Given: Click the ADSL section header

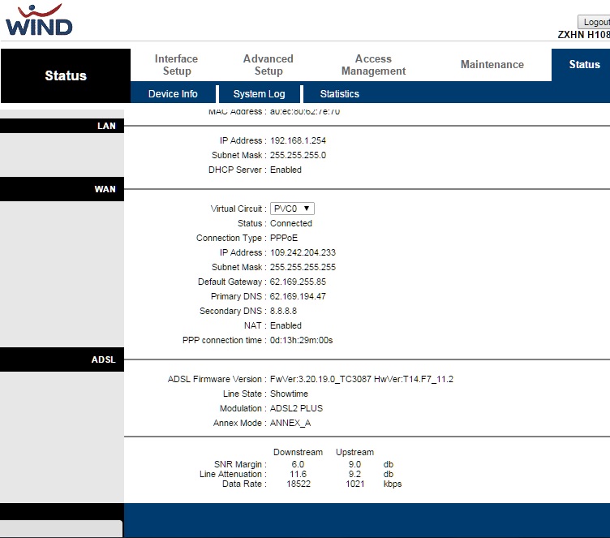Looking at the screenshot, I should [62, 359].
